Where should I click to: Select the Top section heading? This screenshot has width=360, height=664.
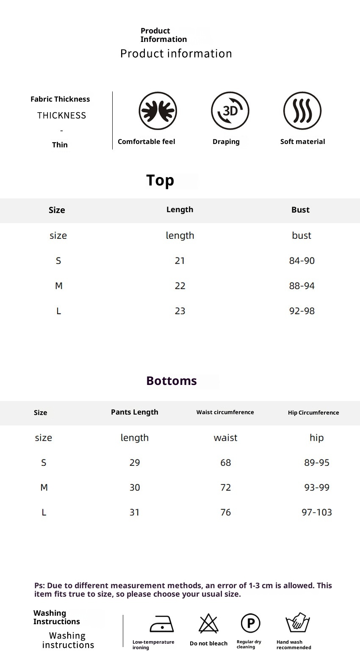coord(160,180)
